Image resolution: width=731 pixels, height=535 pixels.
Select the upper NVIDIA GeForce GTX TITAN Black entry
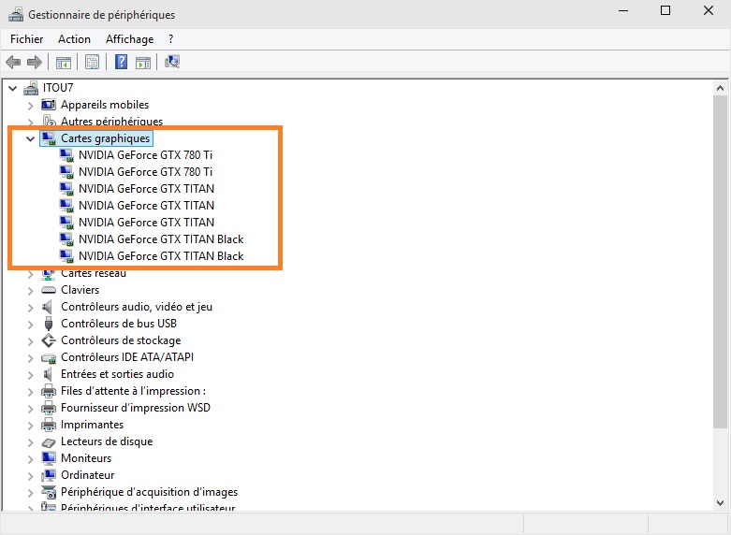pos(161,239)
